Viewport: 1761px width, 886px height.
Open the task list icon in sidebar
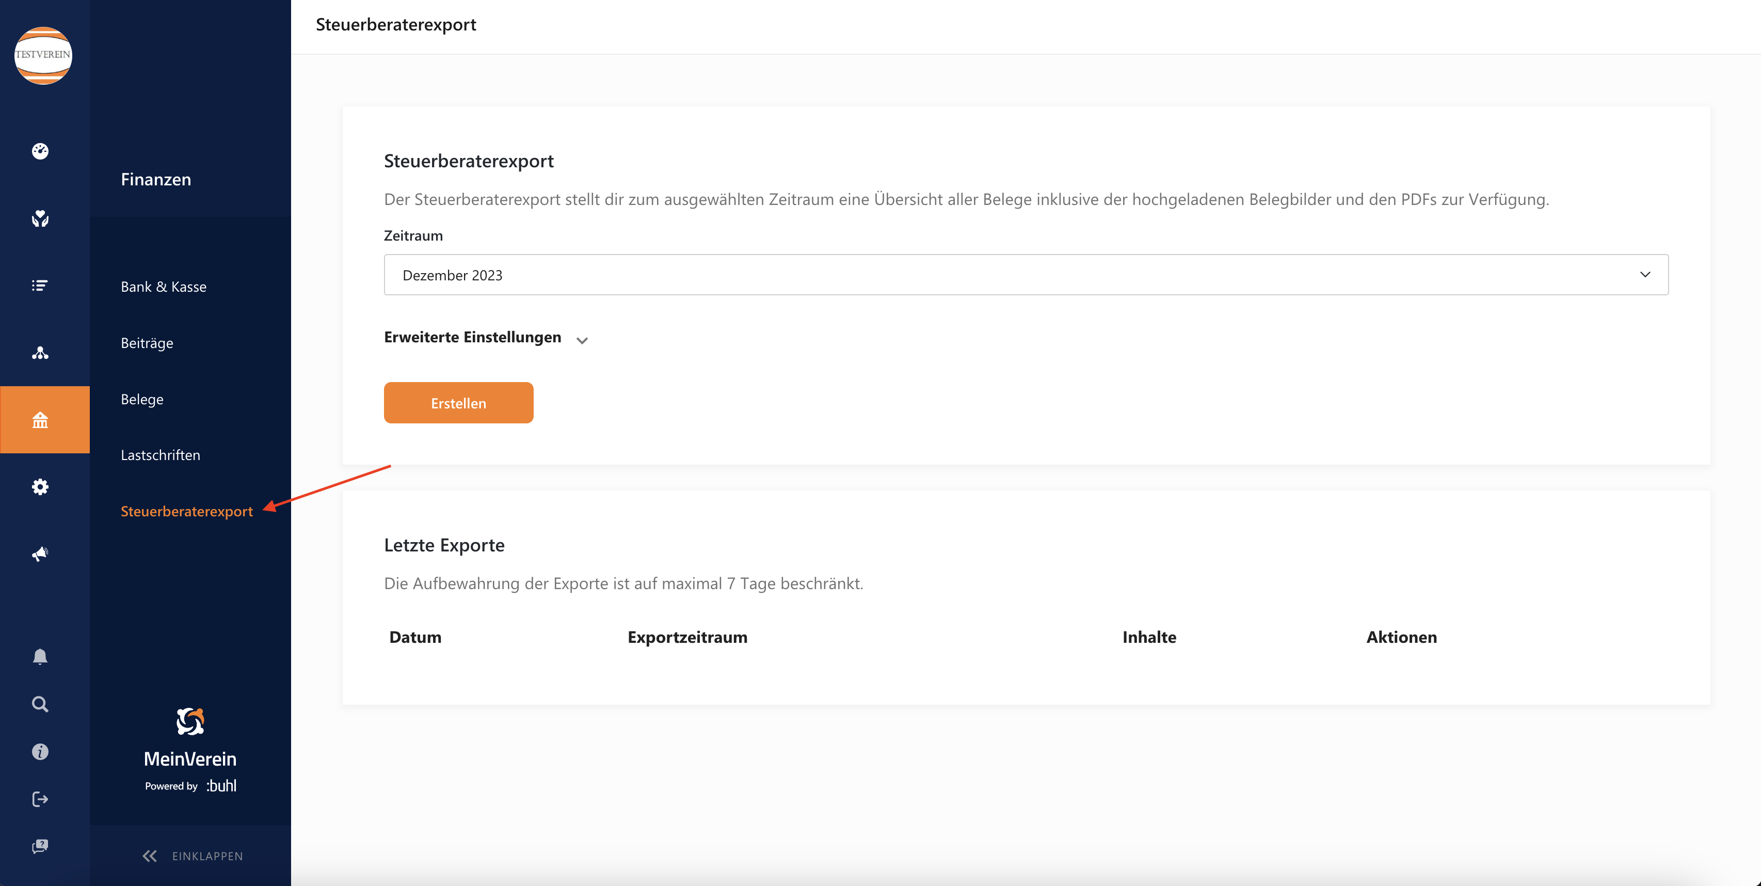40,286
